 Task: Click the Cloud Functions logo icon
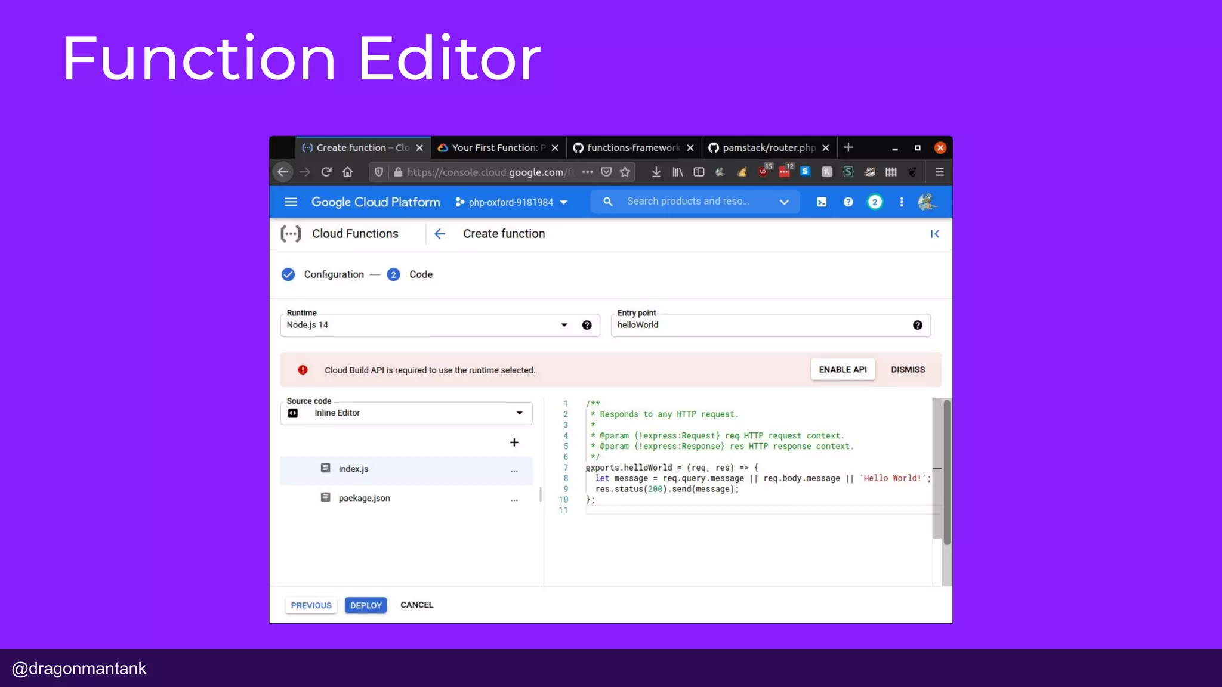[291, 234]
